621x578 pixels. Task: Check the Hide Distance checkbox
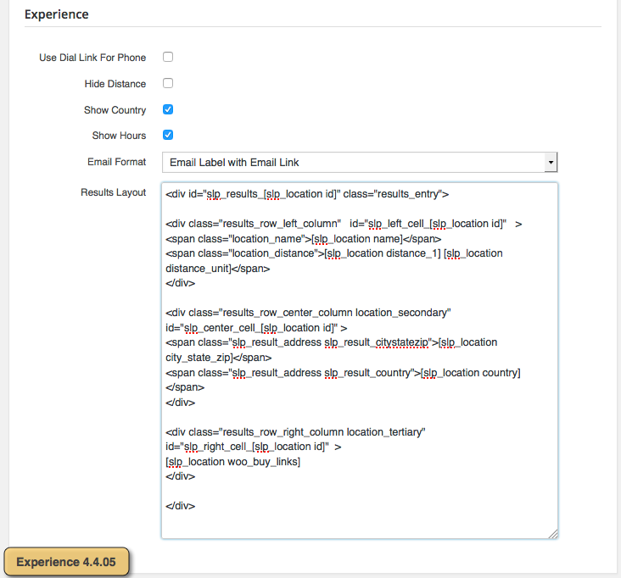168,84
